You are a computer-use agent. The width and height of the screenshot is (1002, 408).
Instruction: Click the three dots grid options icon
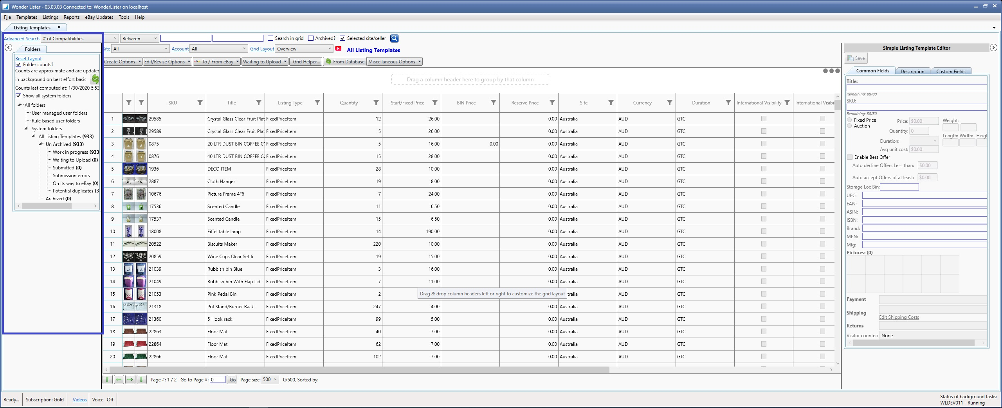tap(831, 71)
